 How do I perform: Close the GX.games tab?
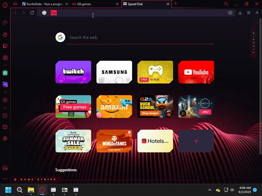[x=117, y=4]
